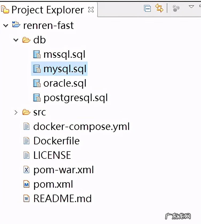Click the Maven pom.xml file icon
The image size is (201, 224).
coord(26,184)
